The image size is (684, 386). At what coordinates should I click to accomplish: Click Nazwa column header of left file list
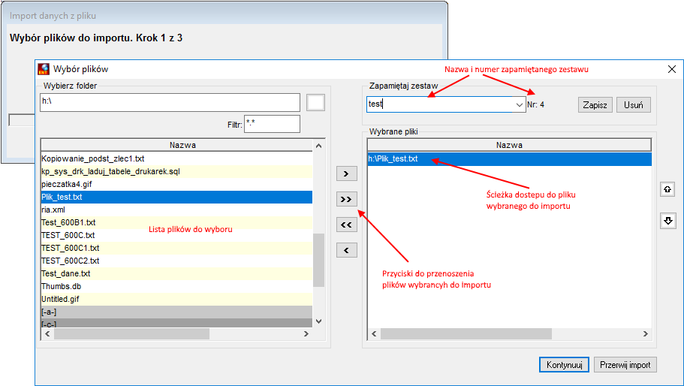point(182,145)
